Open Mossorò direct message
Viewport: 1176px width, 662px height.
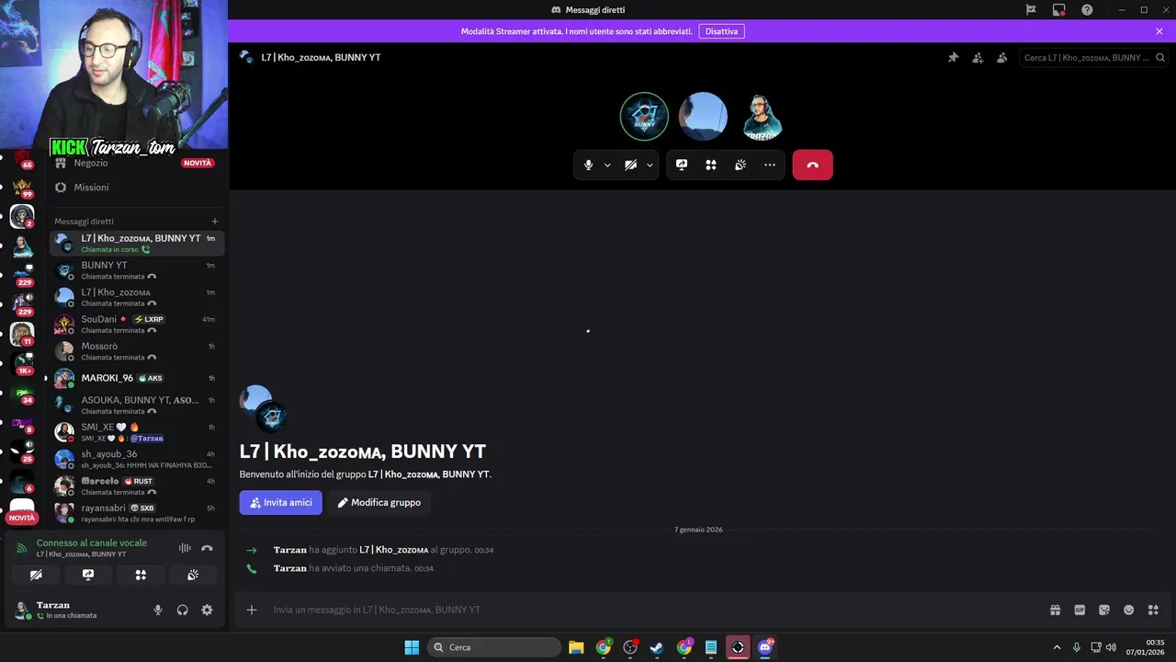tap(136, 351)
